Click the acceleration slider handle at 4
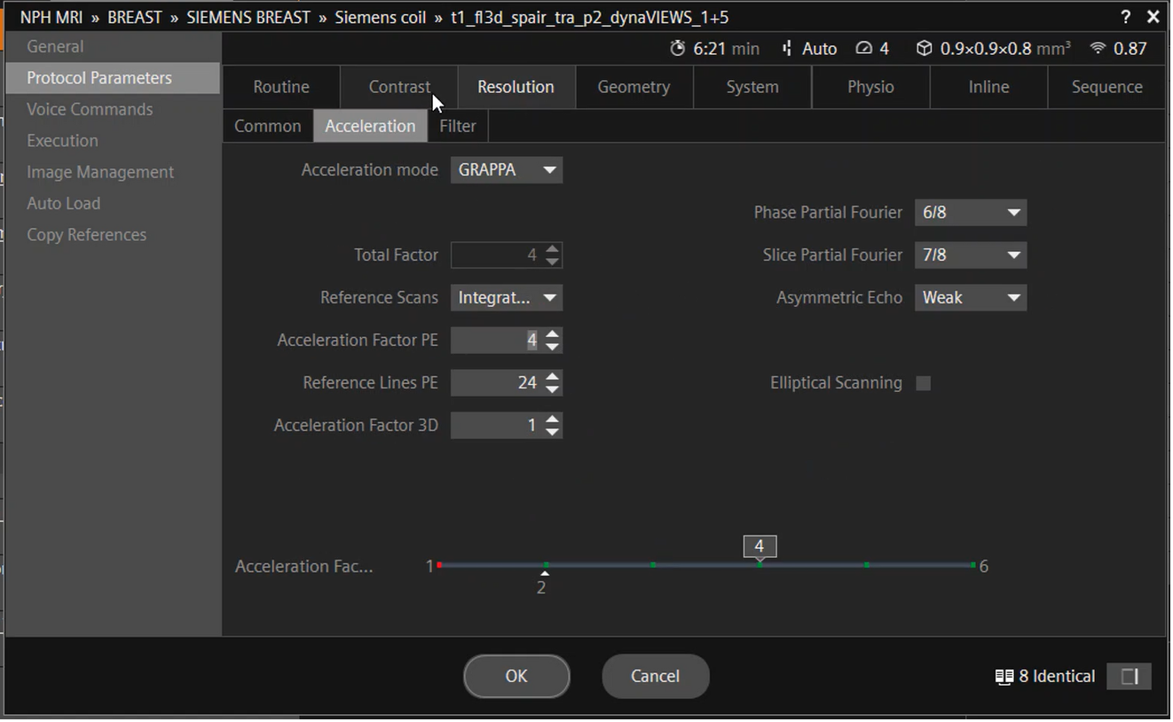1173x722 pixels. pyautogui.click(x=760, y=548)
